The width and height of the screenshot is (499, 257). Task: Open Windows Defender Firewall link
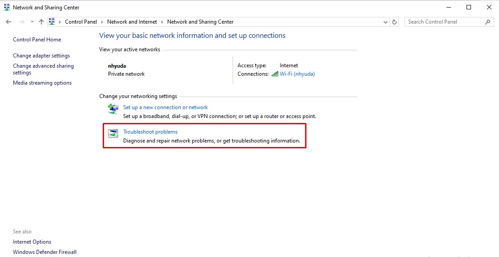tap(44, 252)
